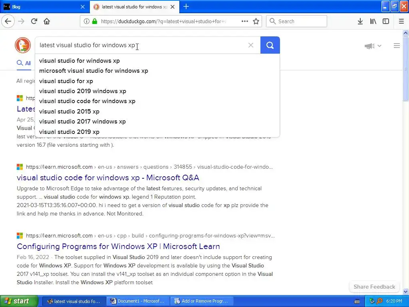Switch to Document1 Microsoft Word taskbar button
Image resolution: width=409 pixels, height=307 pixels.
pyautogui.click(x=138, y=301)
